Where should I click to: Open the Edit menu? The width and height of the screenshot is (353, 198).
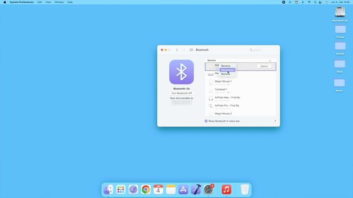point(40,2)
